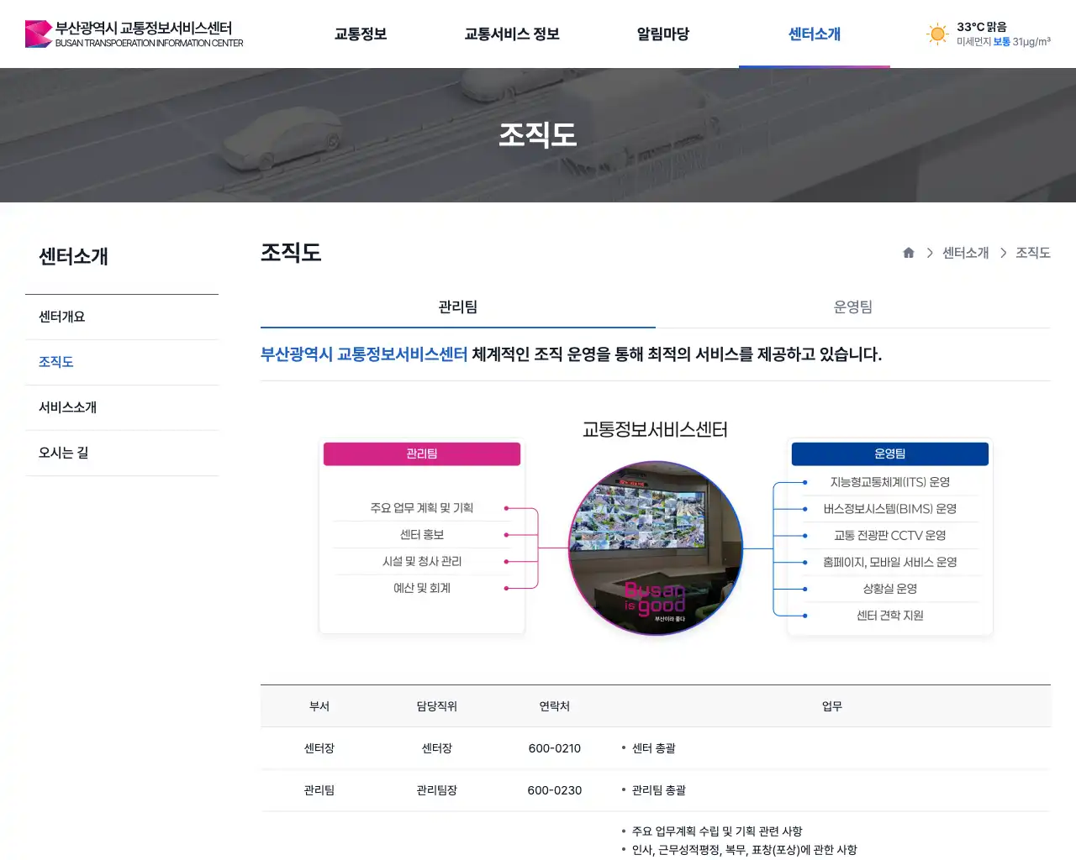
Task: Go to 센터개요 in the sidebar
Action: 122,317
